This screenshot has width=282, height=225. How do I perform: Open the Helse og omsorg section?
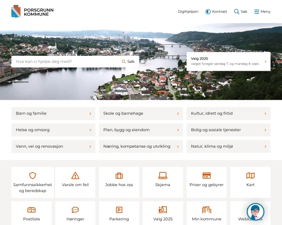(53, 130)
